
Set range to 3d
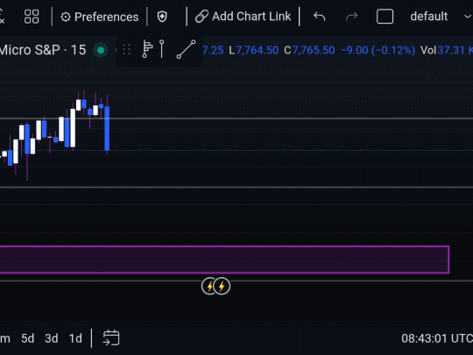(52, 338)
